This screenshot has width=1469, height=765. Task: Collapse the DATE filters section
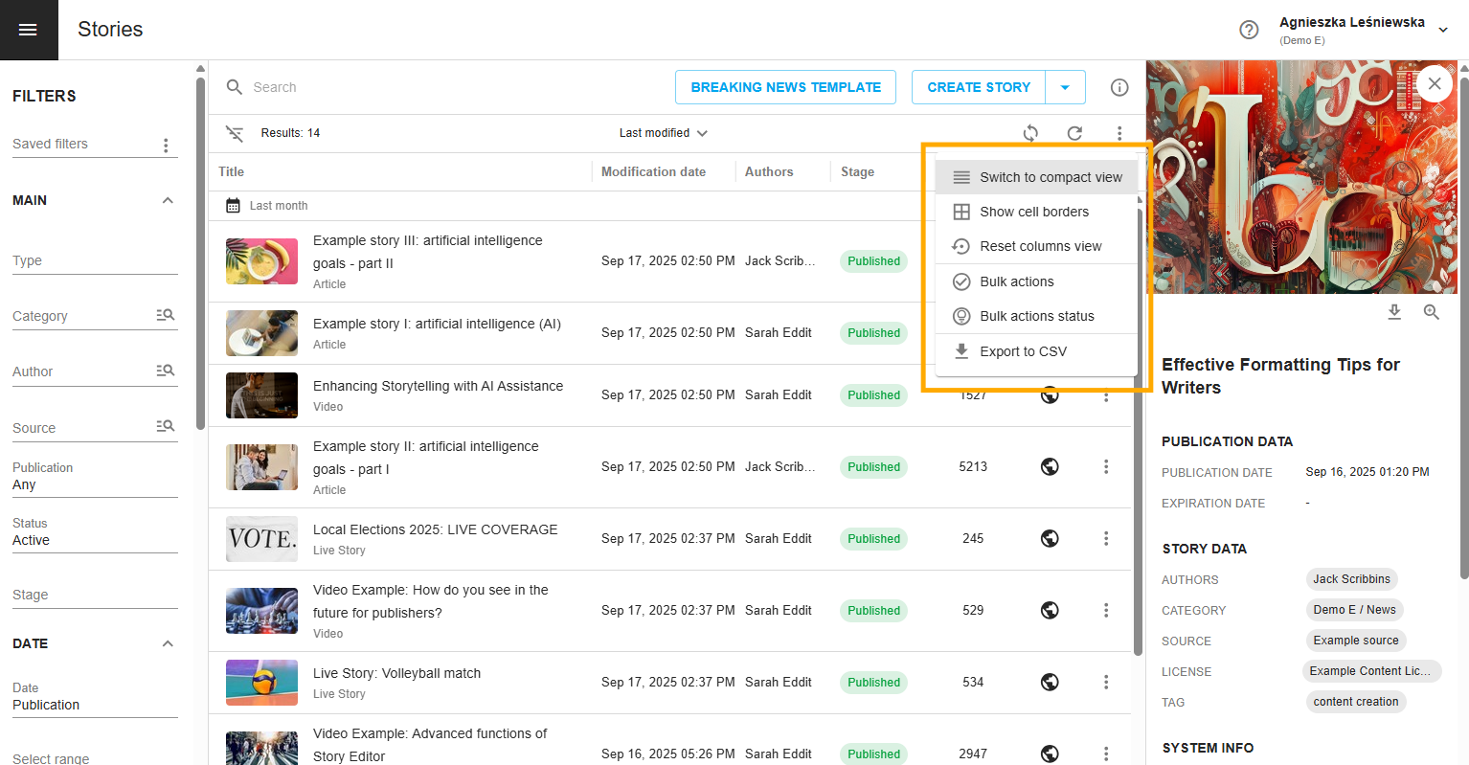pos(168,643)
